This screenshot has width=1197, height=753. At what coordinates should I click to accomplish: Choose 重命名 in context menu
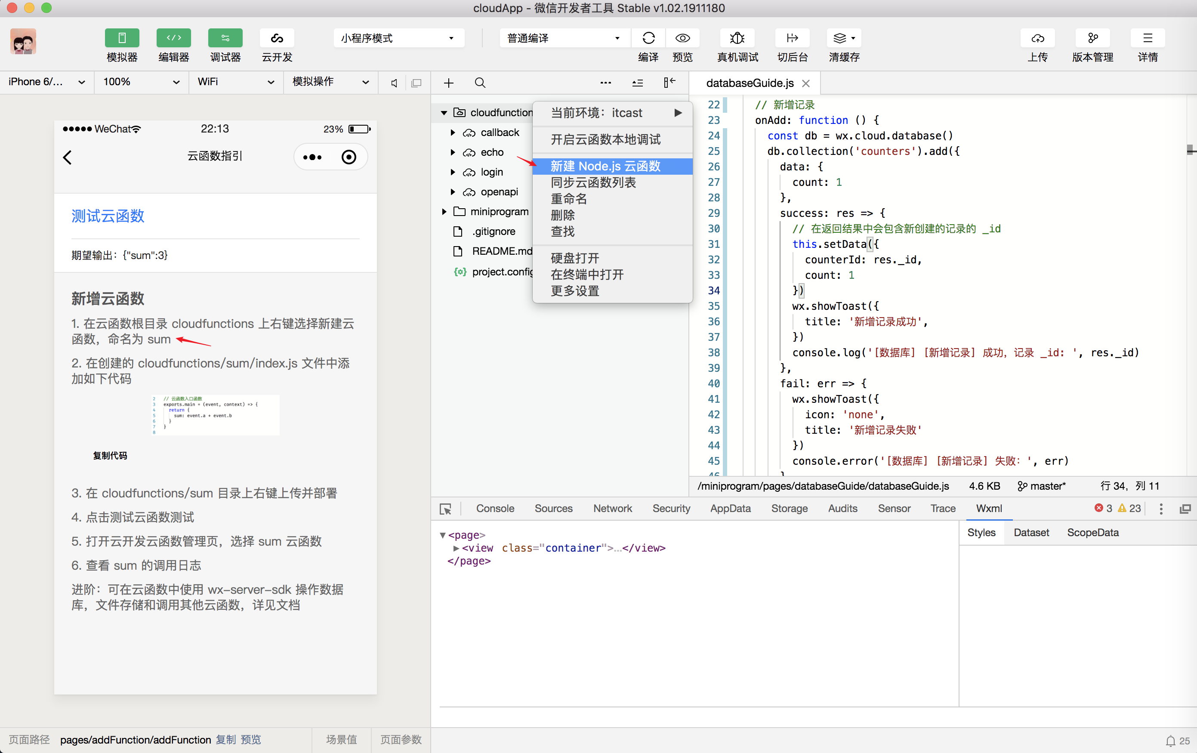pyautogui.click(x=612, y=199)
